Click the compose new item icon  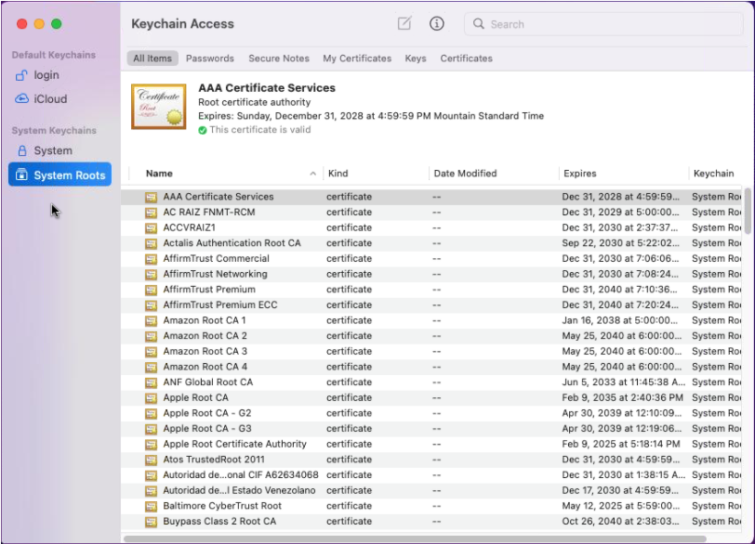coord(404,23)
